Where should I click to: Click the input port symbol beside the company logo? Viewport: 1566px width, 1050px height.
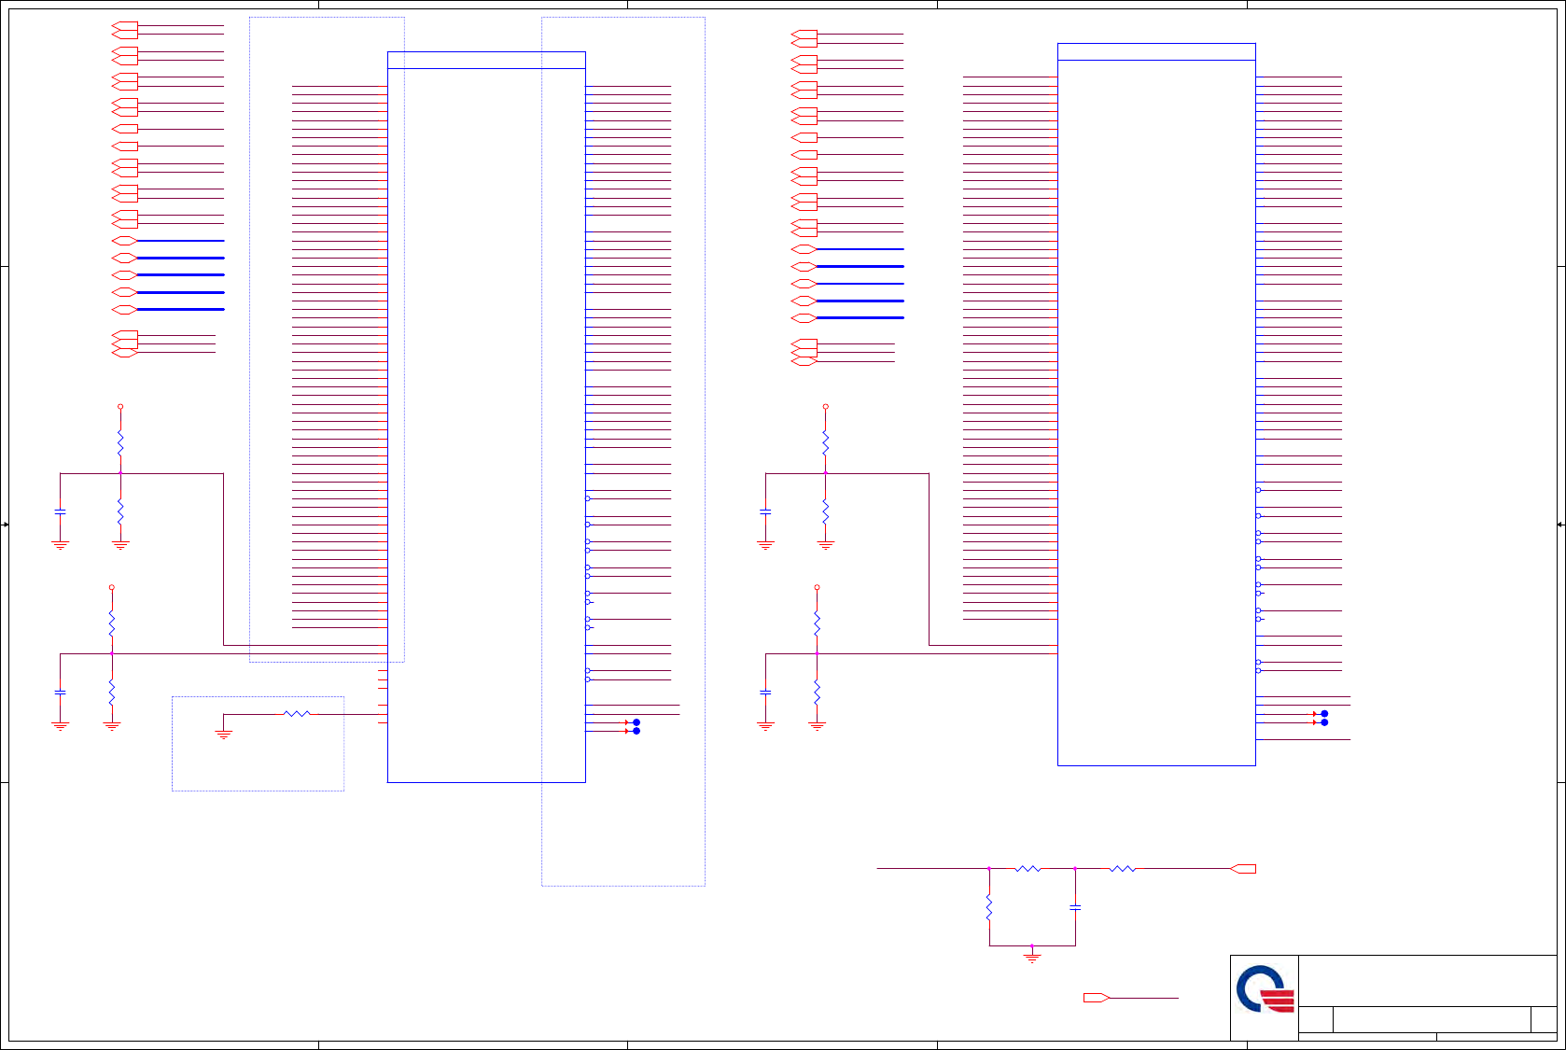[x=1097, y=998]
